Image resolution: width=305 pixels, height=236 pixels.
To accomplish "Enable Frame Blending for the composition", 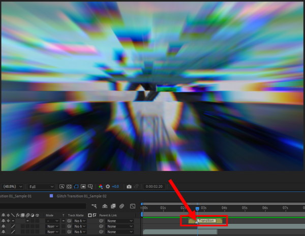I will point(113,206).
